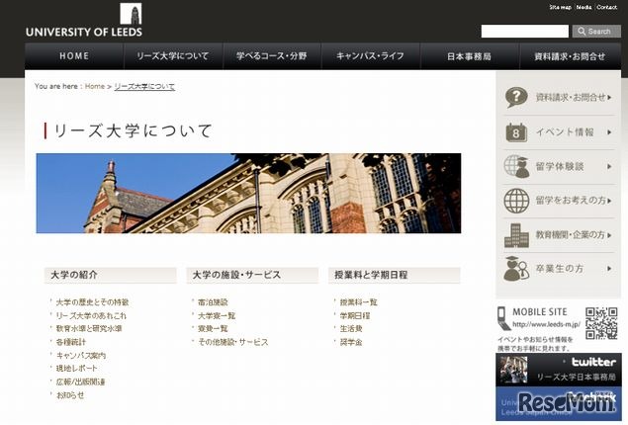Click the 授業料と学期日程 section heading
The height and width of the screenshot is (425, 628).
395,276
